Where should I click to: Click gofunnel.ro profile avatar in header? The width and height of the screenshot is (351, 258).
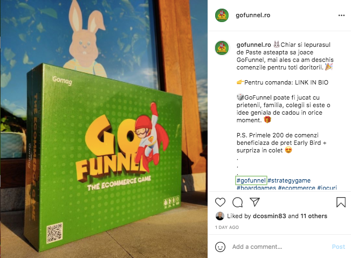click(222, 16)
